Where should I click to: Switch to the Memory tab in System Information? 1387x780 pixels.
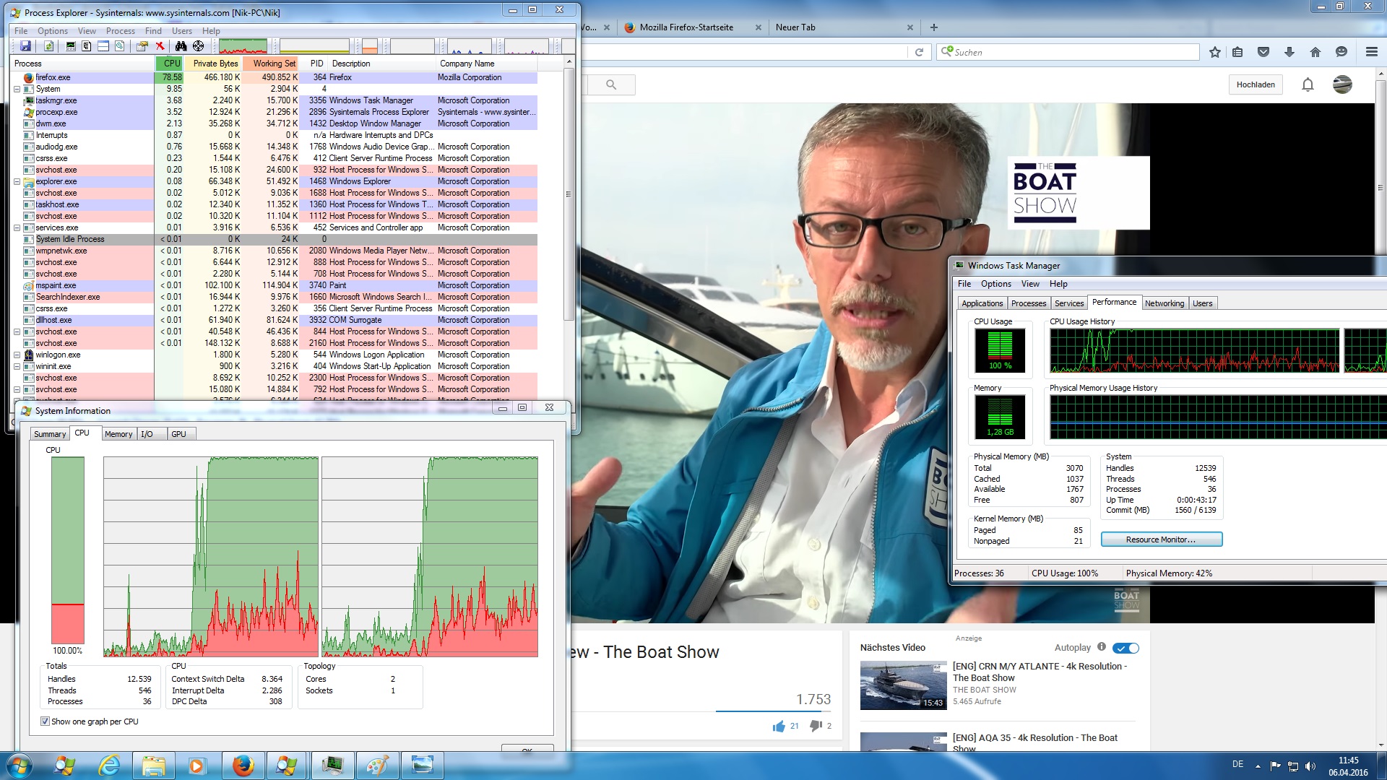click(118, 434)
